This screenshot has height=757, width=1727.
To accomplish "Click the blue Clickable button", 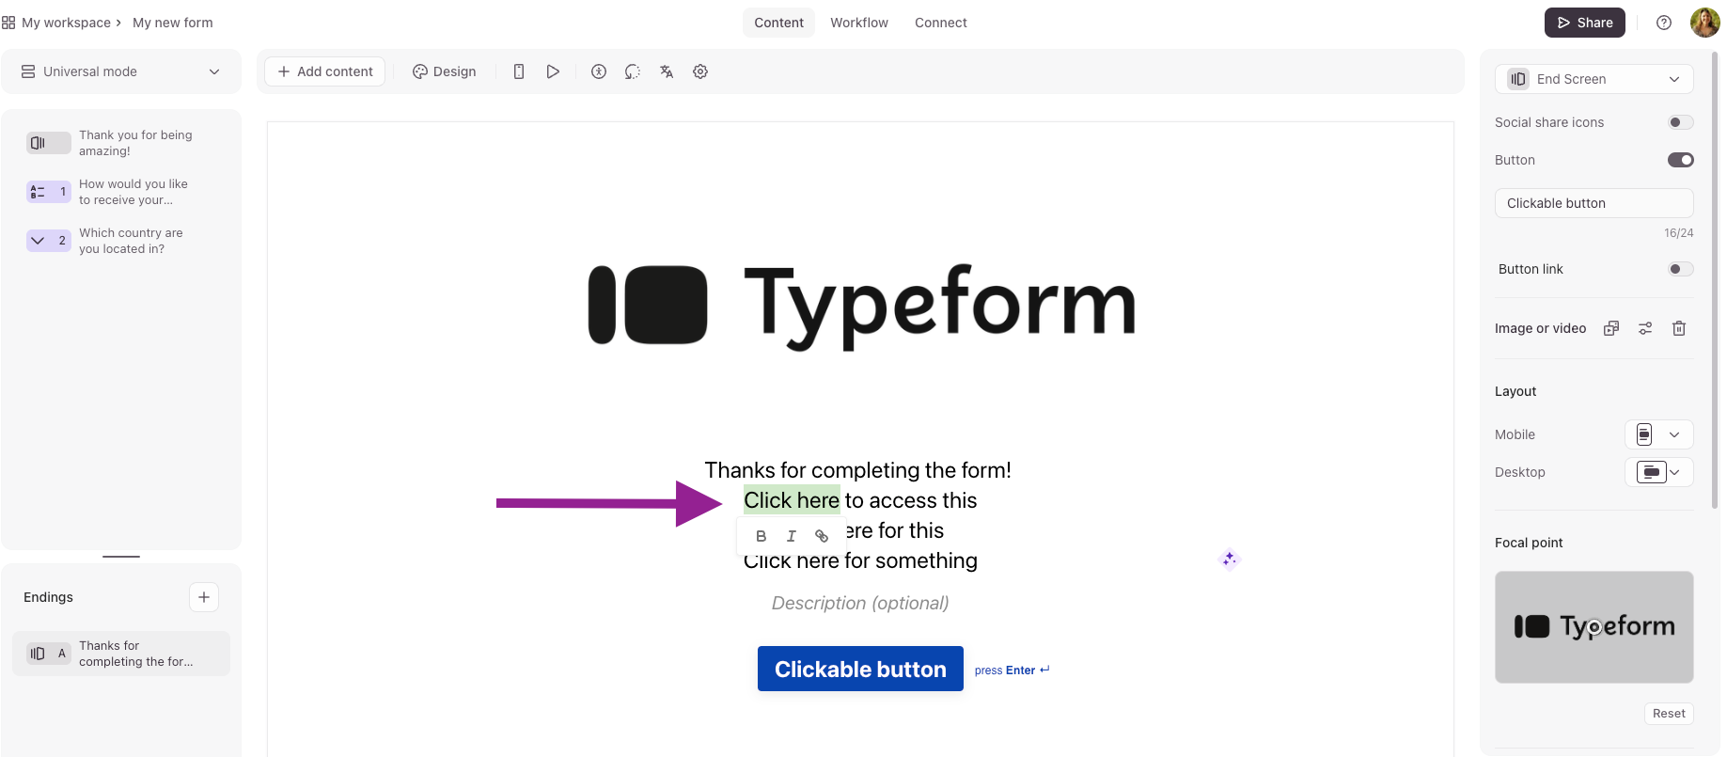I will click(x=860, y=669).
